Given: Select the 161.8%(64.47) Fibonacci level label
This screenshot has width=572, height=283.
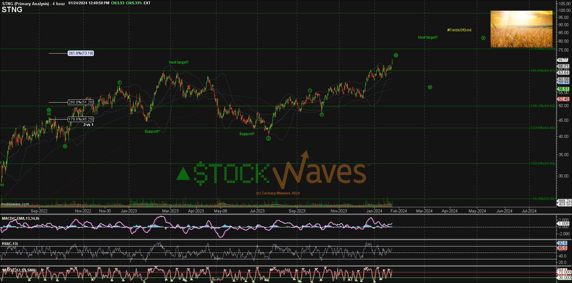Looking at the screenshot, I should pos(542,70).
